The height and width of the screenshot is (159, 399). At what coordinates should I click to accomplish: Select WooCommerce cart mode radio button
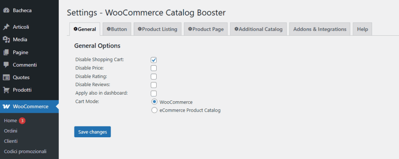154,102
